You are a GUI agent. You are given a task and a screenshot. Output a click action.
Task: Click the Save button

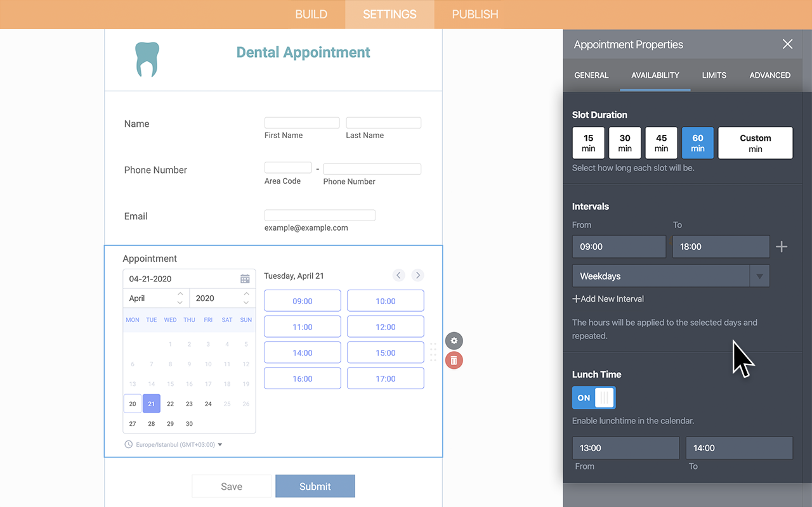232,486
